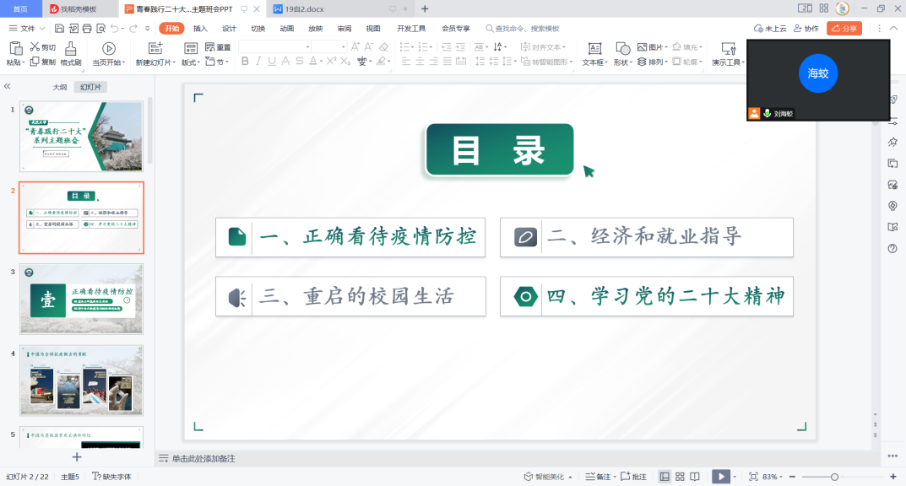The height and width of the screenshot is (486, 906).
Task: Switch to slide sorter view in status bar
Action: (x=678, y=477)
